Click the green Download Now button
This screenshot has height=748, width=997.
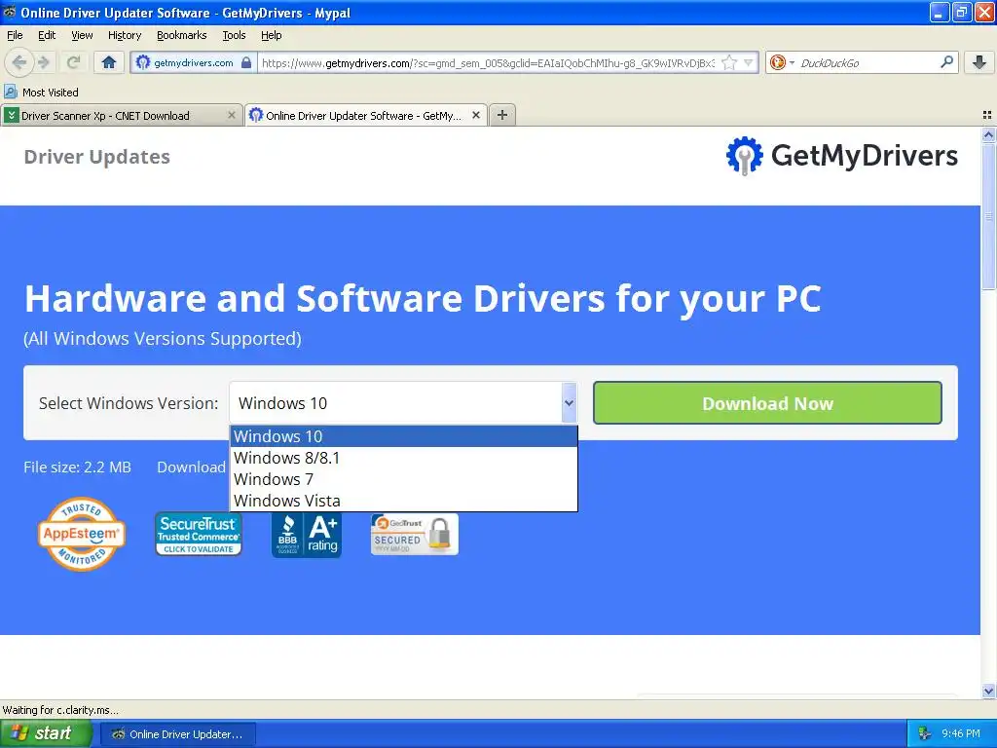point(767,402)
